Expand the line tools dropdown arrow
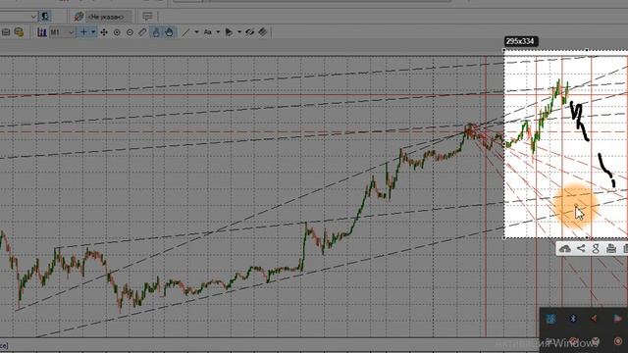 [196, 32]
